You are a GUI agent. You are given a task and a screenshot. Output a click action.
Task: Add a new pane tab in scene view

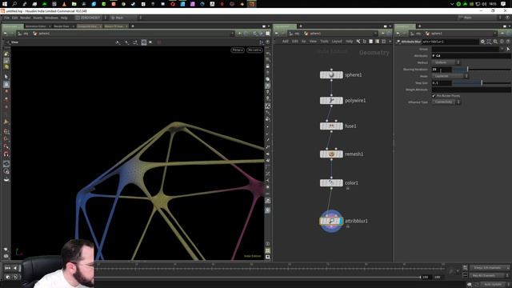(x=133, y=26)
